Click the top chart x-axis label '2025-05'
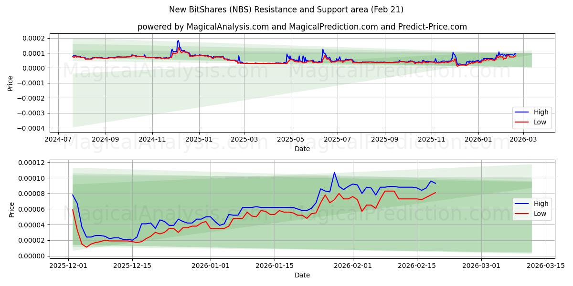Screen dimensions: 573x286 [291, 139]
